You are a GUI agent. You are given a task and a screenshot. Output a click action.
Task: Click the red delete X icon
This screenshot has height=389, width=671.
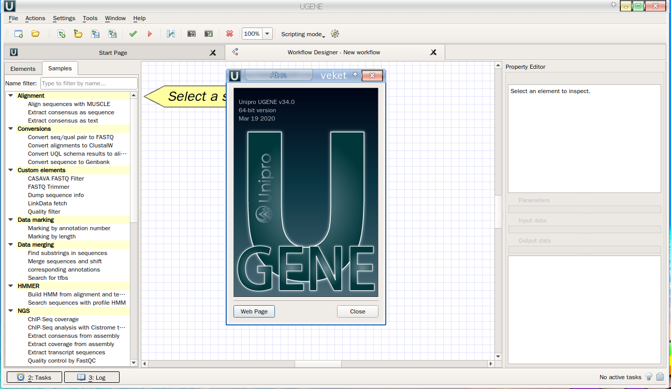tap(229, 34)
